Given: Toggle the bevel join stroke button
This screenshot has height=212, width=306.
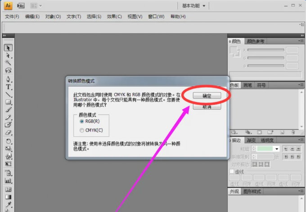Looking at the screenshot, I should coord(298,157).
